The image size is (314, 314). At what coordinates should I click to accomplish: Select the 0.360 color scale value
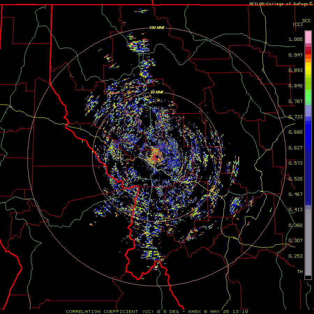[x=296, y=225]
